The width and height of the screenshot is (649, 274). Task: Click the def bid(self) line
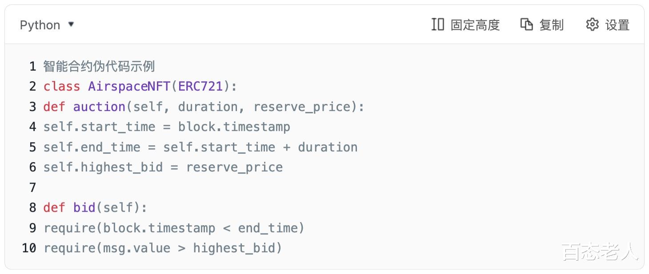95,207
